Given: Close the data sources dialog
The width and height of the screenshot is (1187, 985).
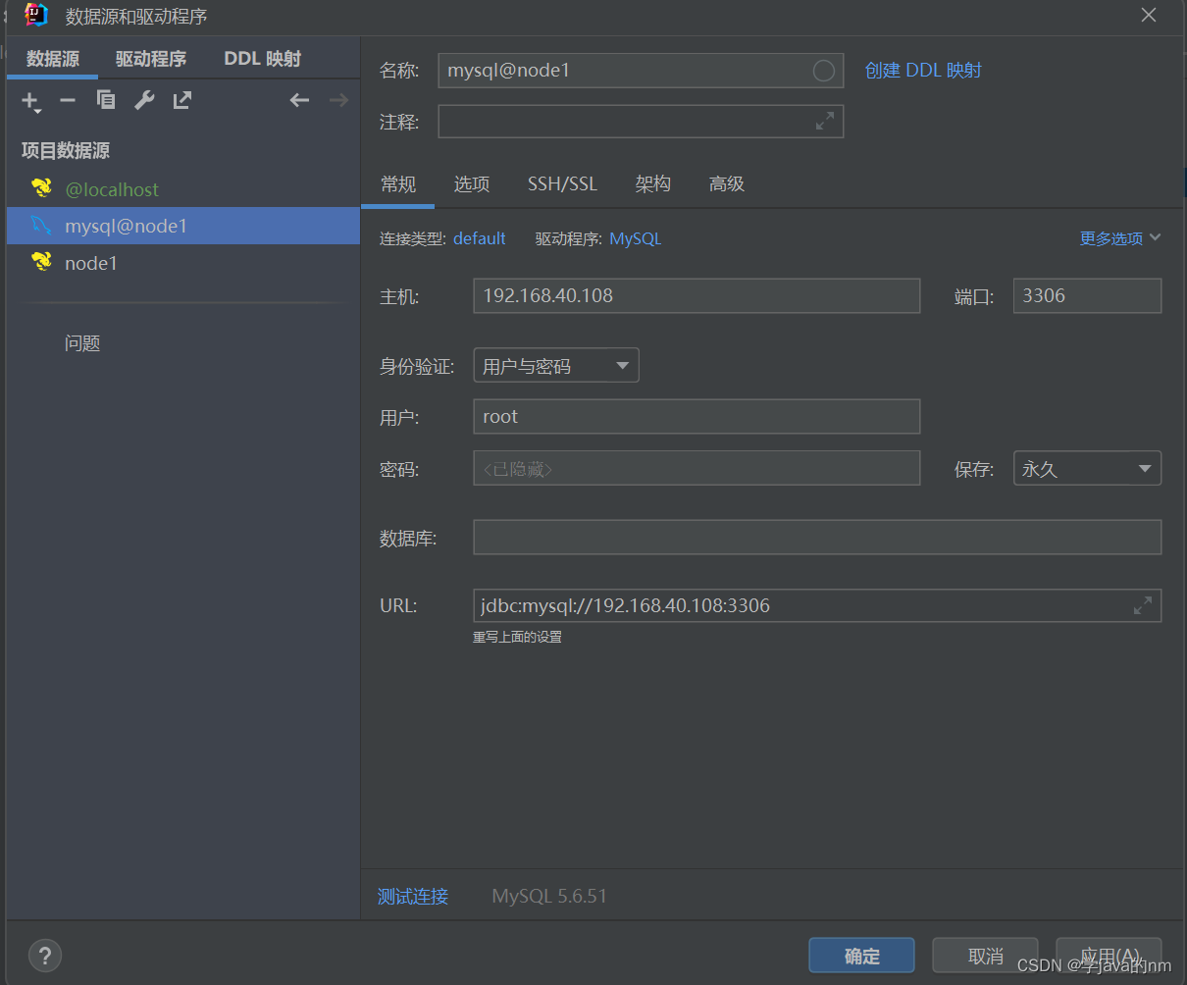Looking at the screenshot, I should coord(1149,16).
